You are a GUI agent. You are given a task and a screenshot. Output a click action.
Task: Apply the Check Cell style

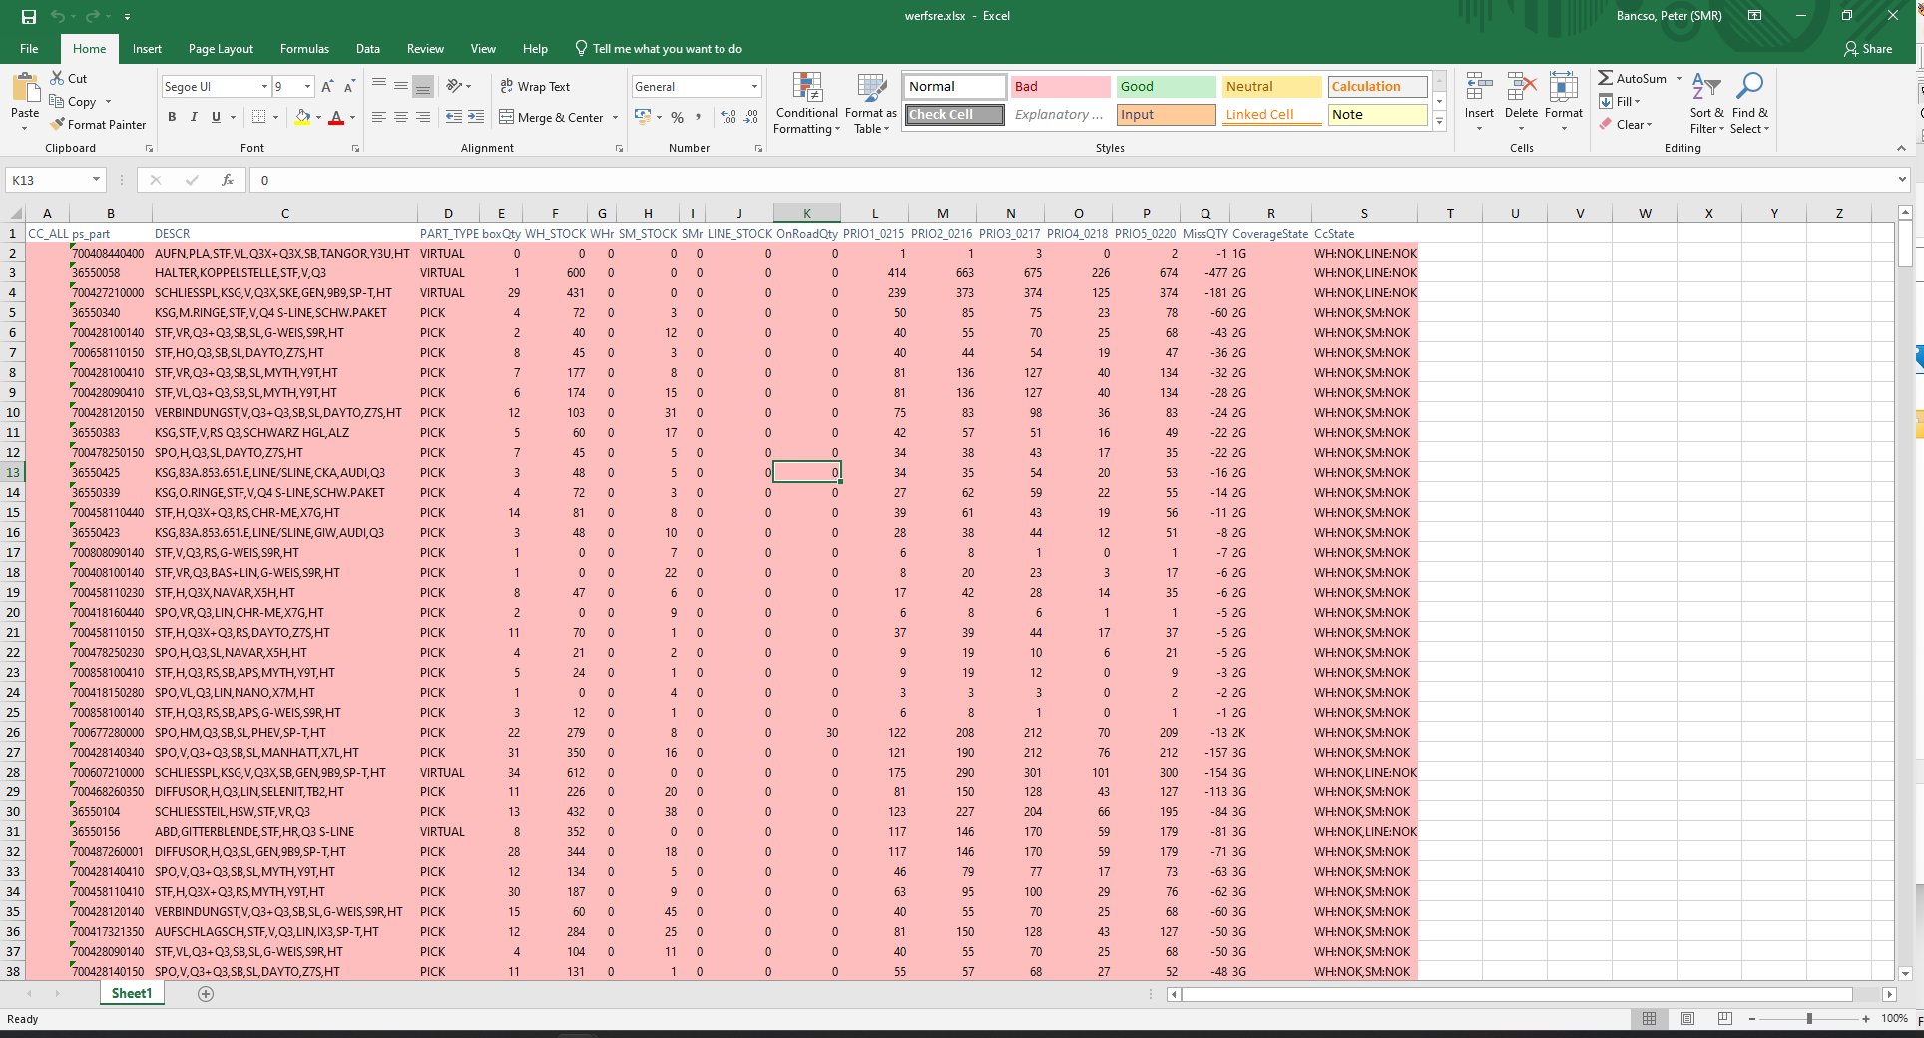pyautogui.click(x=955, y=115)
